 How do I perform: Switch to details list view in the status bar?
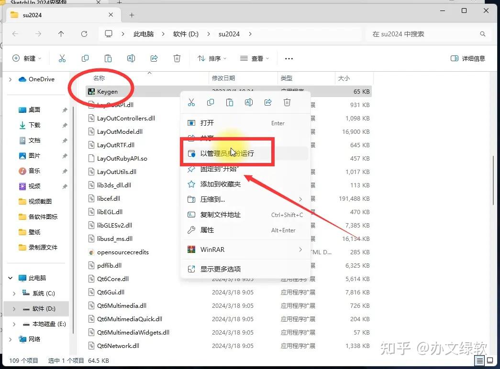pyautogui.click(x=479, y=361)
